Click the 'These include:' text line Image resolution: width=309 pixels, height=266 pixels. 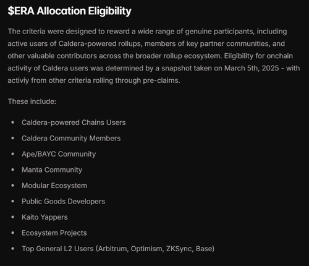32,101
